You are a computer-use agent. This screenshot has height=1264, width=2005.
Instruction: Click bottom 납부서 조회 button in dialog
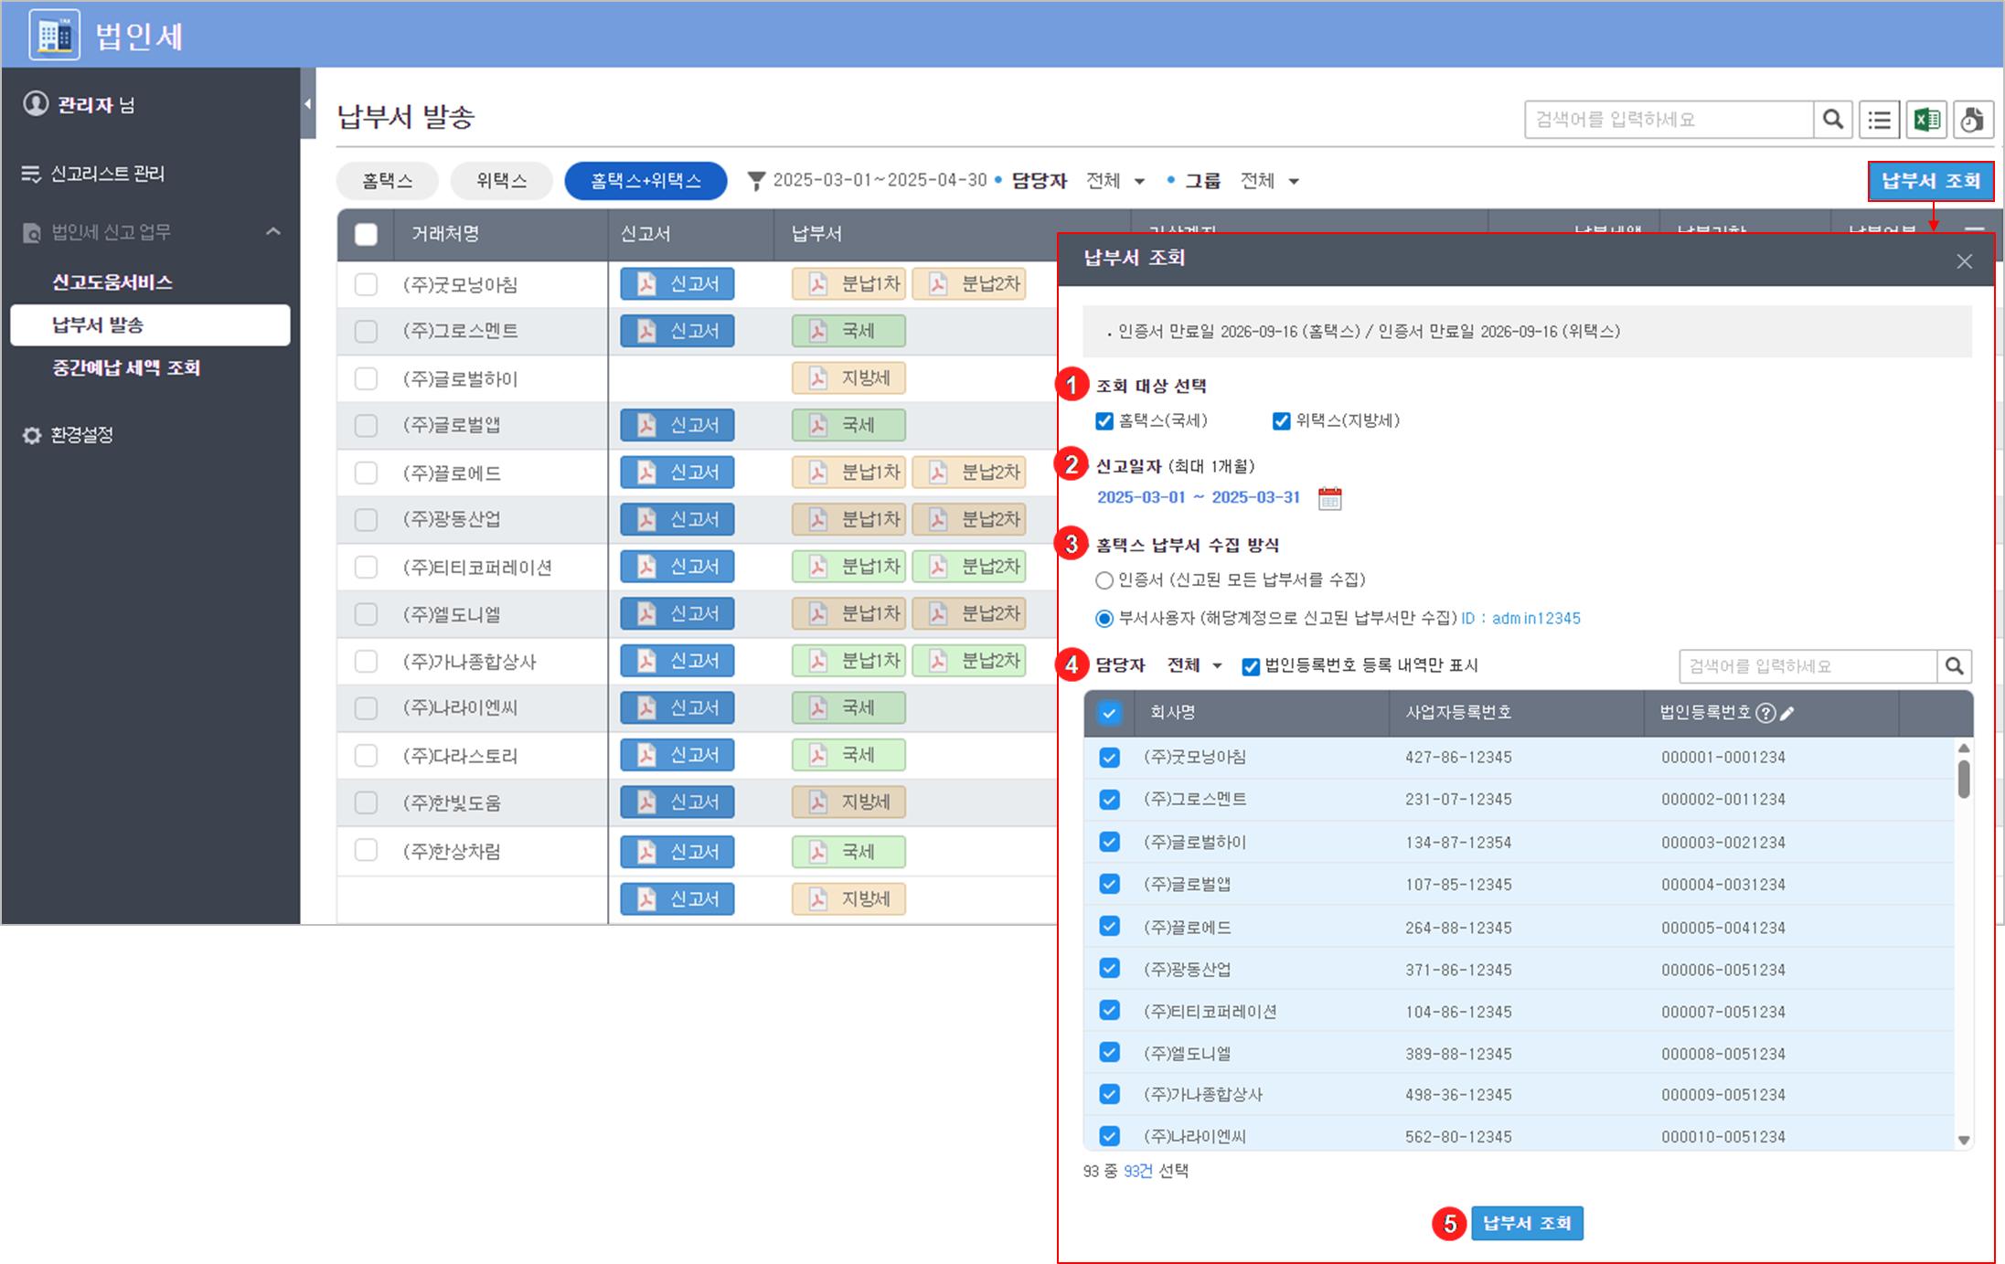[x=1526, y=1223]
